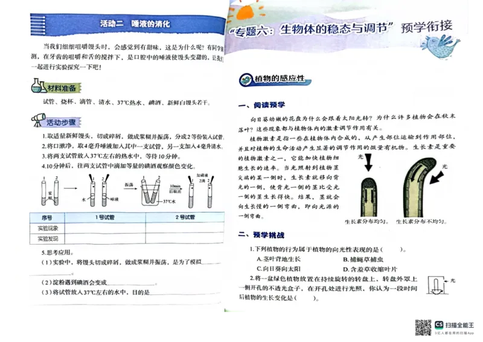Click the straight stem tip diagram
Viewport: 483px width, 342px height.
(x=368, y=197)
